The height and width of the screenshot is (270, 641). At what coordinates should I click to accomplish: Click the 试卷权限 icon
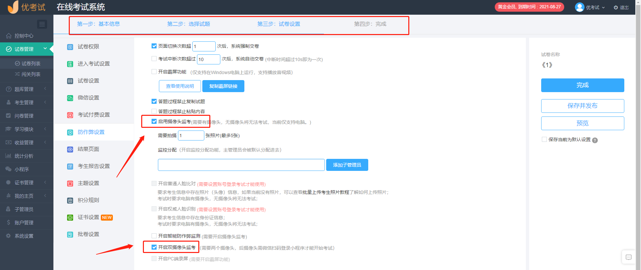tap(70, 47)
